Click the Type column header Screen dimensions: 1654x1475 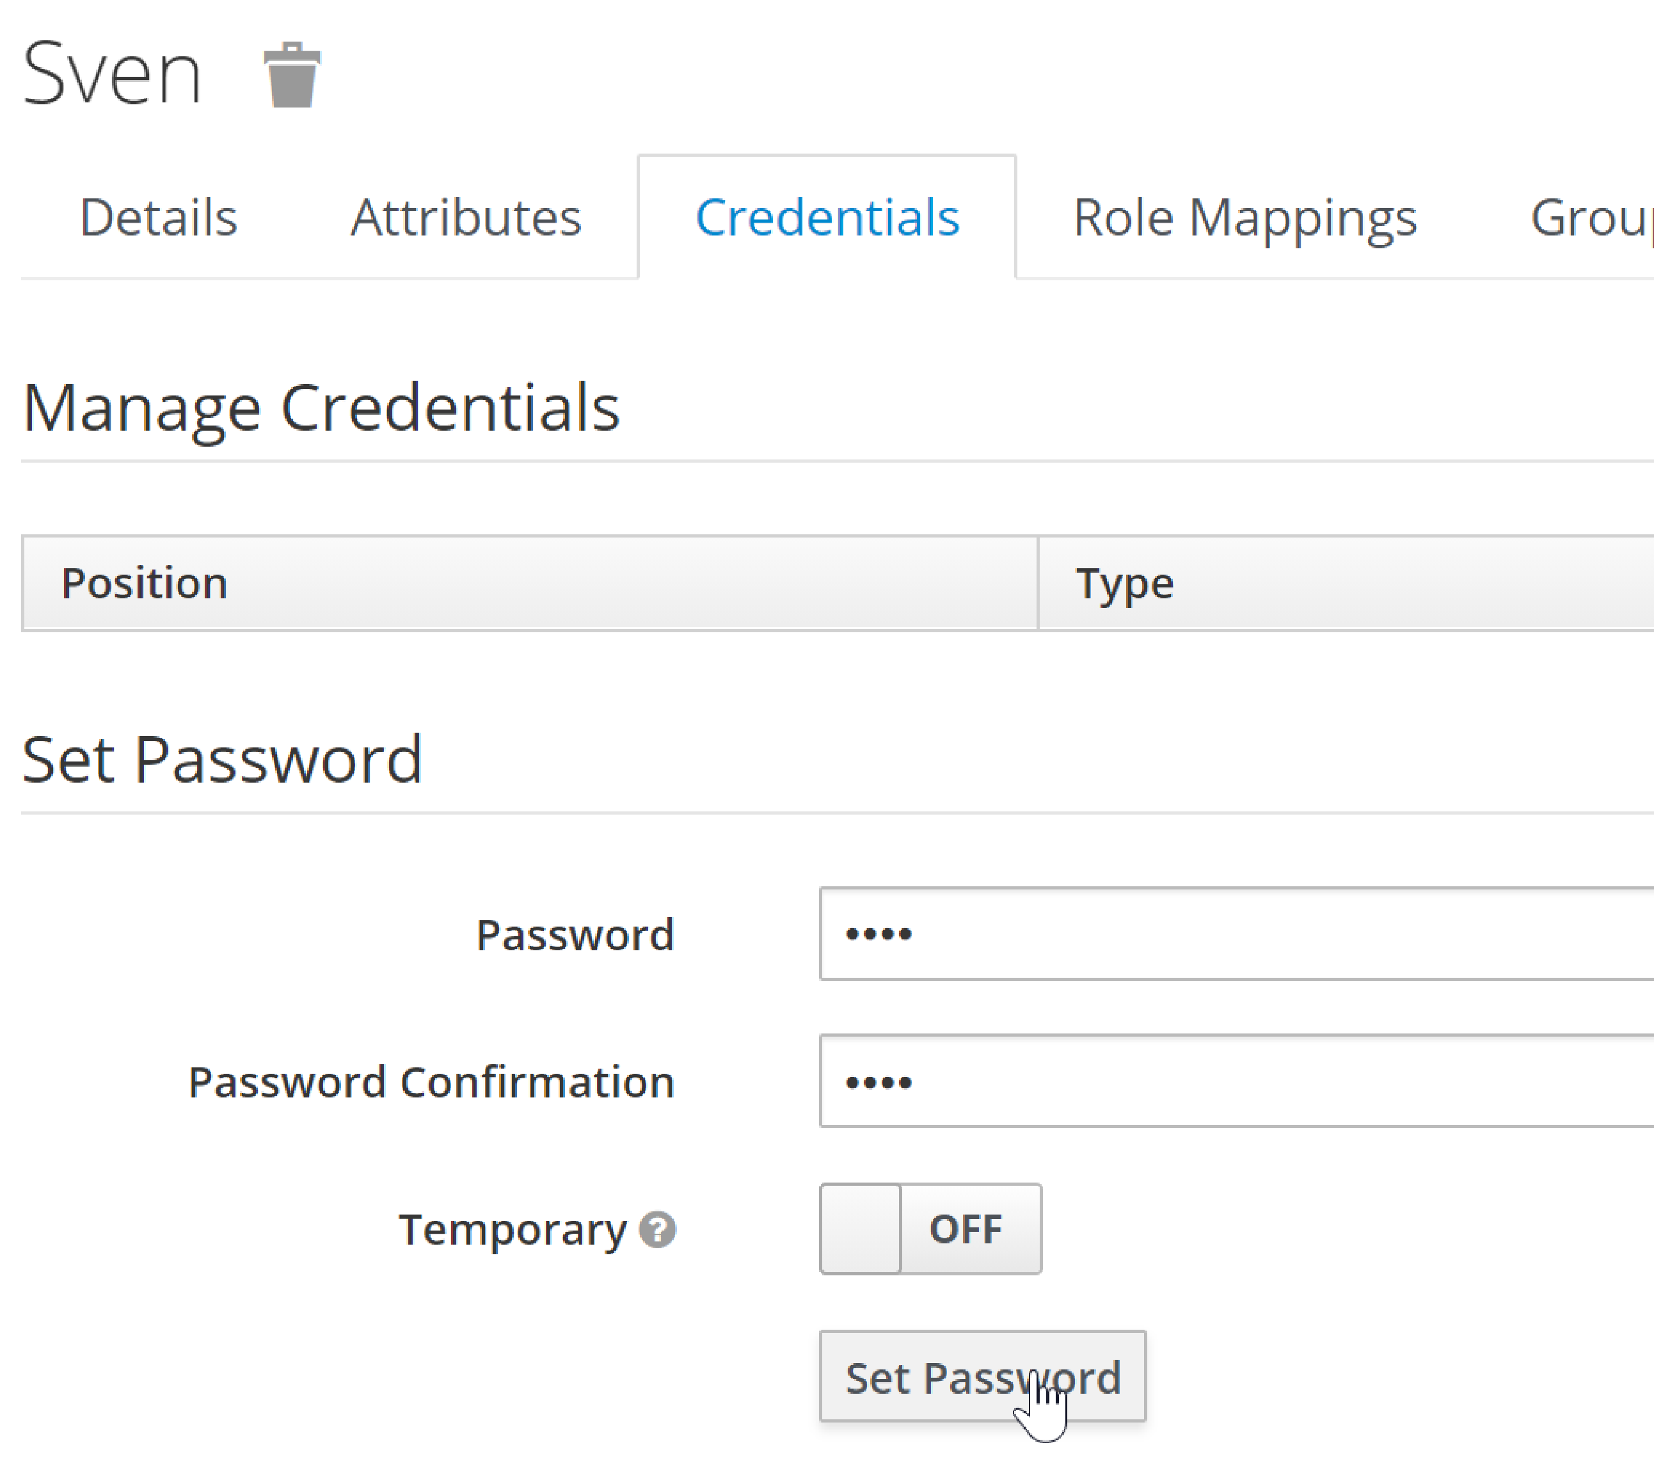point(1125,584)
